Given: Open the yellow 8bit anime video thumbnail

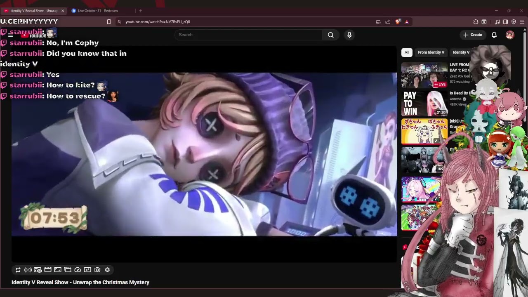Looking at the screenshot, I should pos(424,132).
